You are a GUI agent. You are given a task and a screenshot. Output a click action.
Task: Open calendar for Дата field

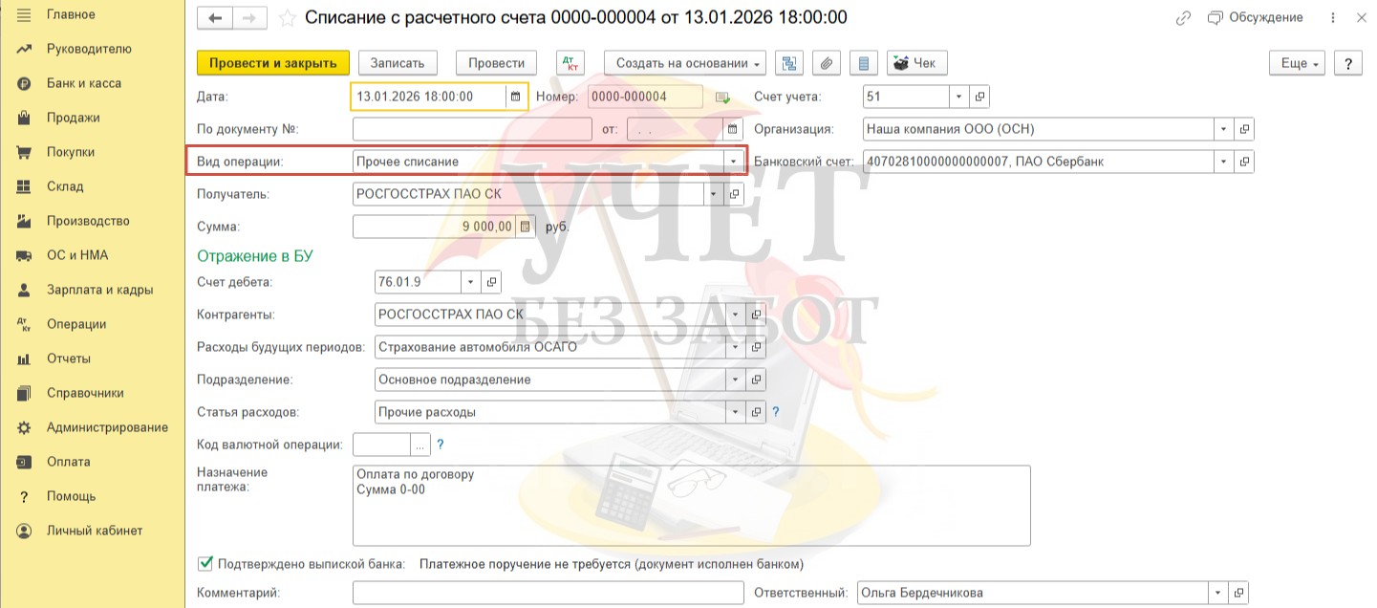pyautogui.click(x=516, y=97)
